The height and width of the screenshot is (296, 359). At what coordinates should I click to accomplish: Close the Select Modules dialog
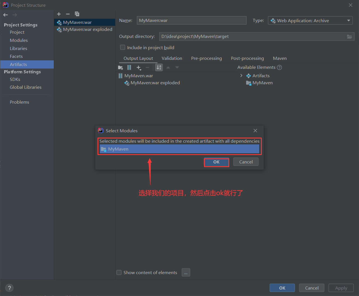click(255, 131)
